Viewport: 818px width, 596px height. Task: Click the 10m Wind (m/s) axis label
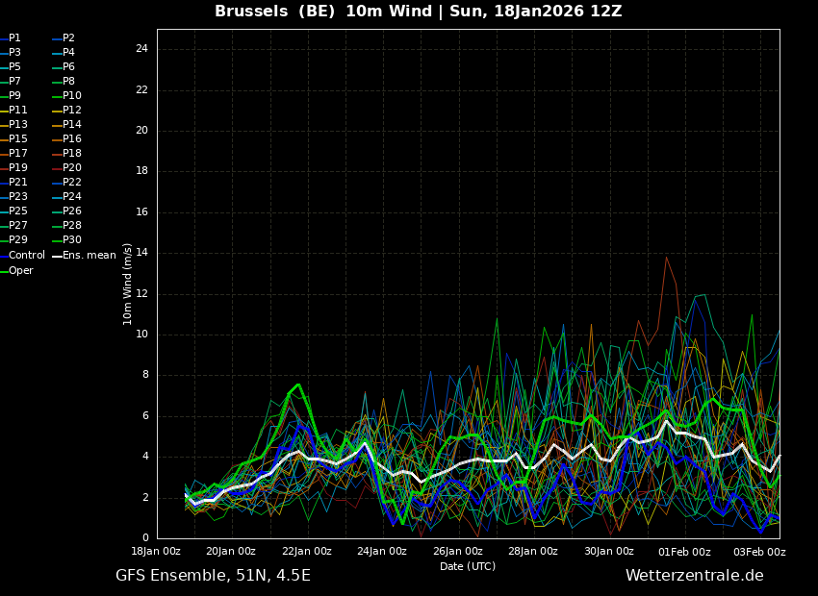click(128, 284)
